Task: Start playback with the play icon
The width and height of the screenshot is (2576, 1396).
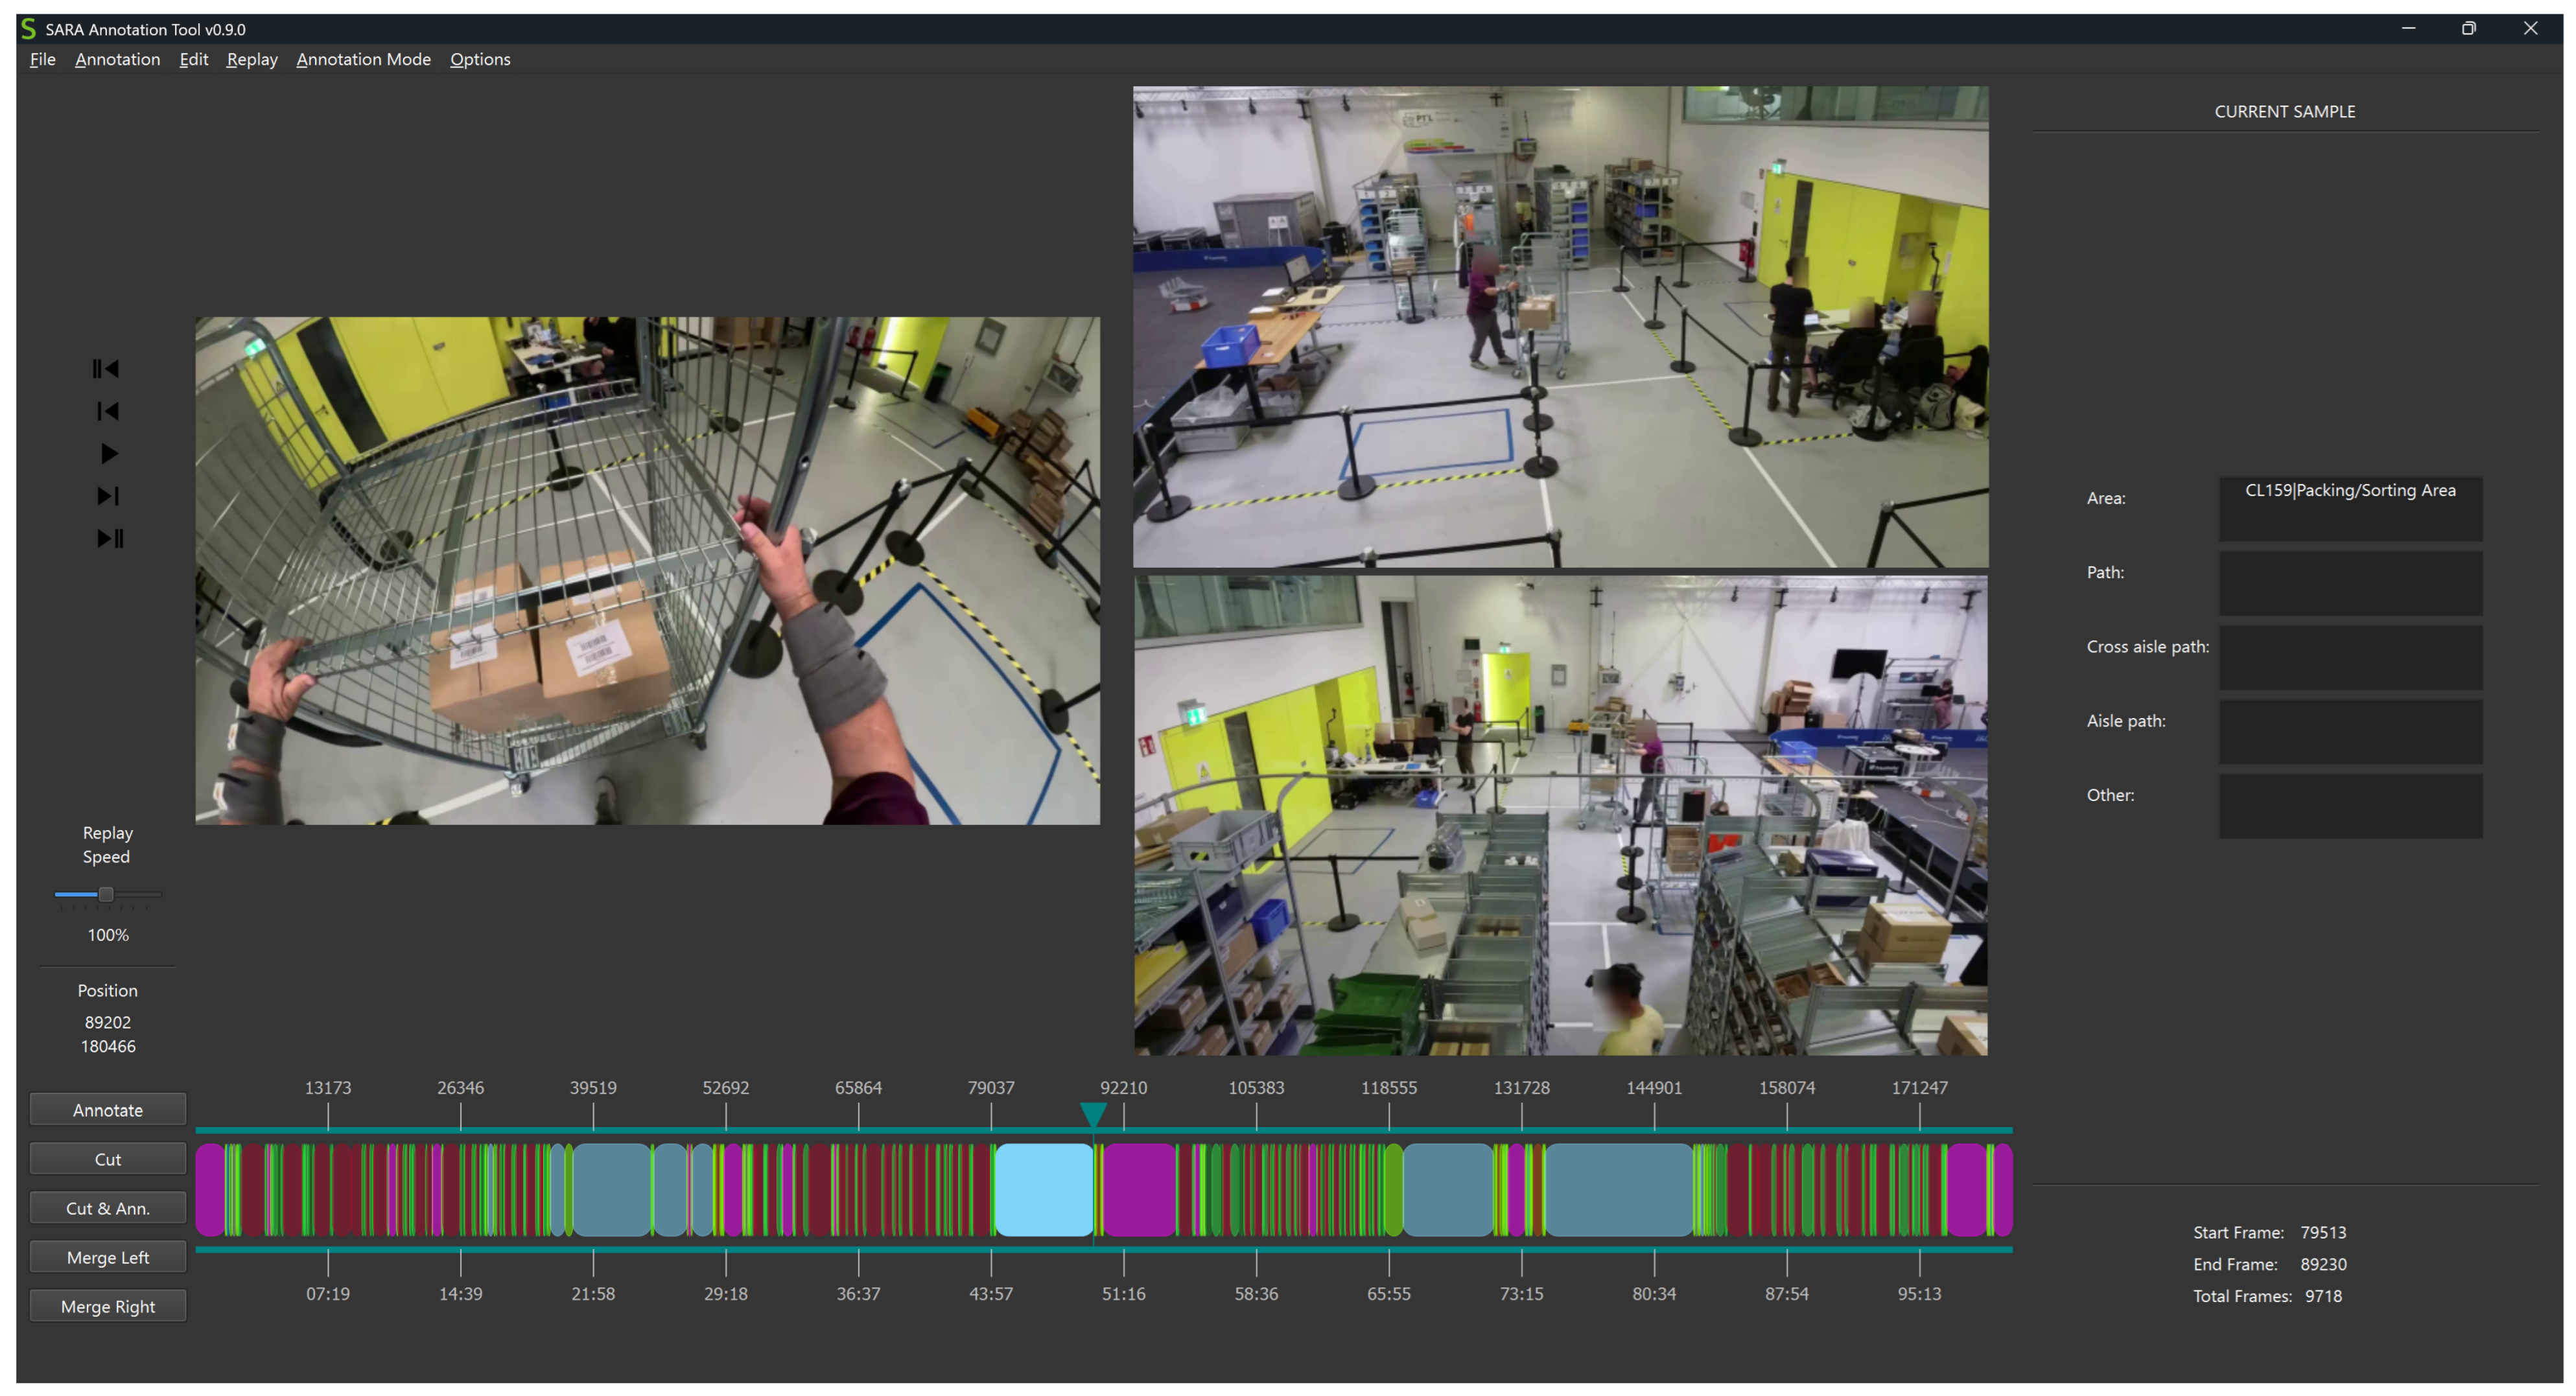Action: (x=109, y=454)
